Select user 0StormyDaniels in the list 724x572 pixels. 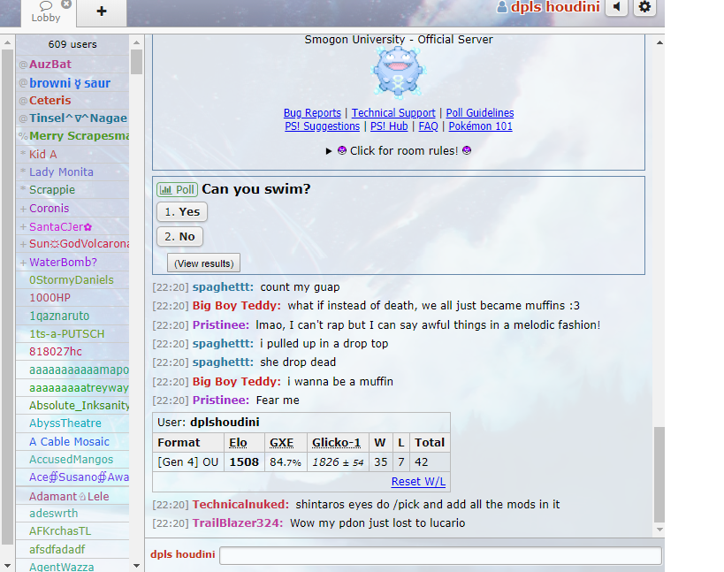72,280
